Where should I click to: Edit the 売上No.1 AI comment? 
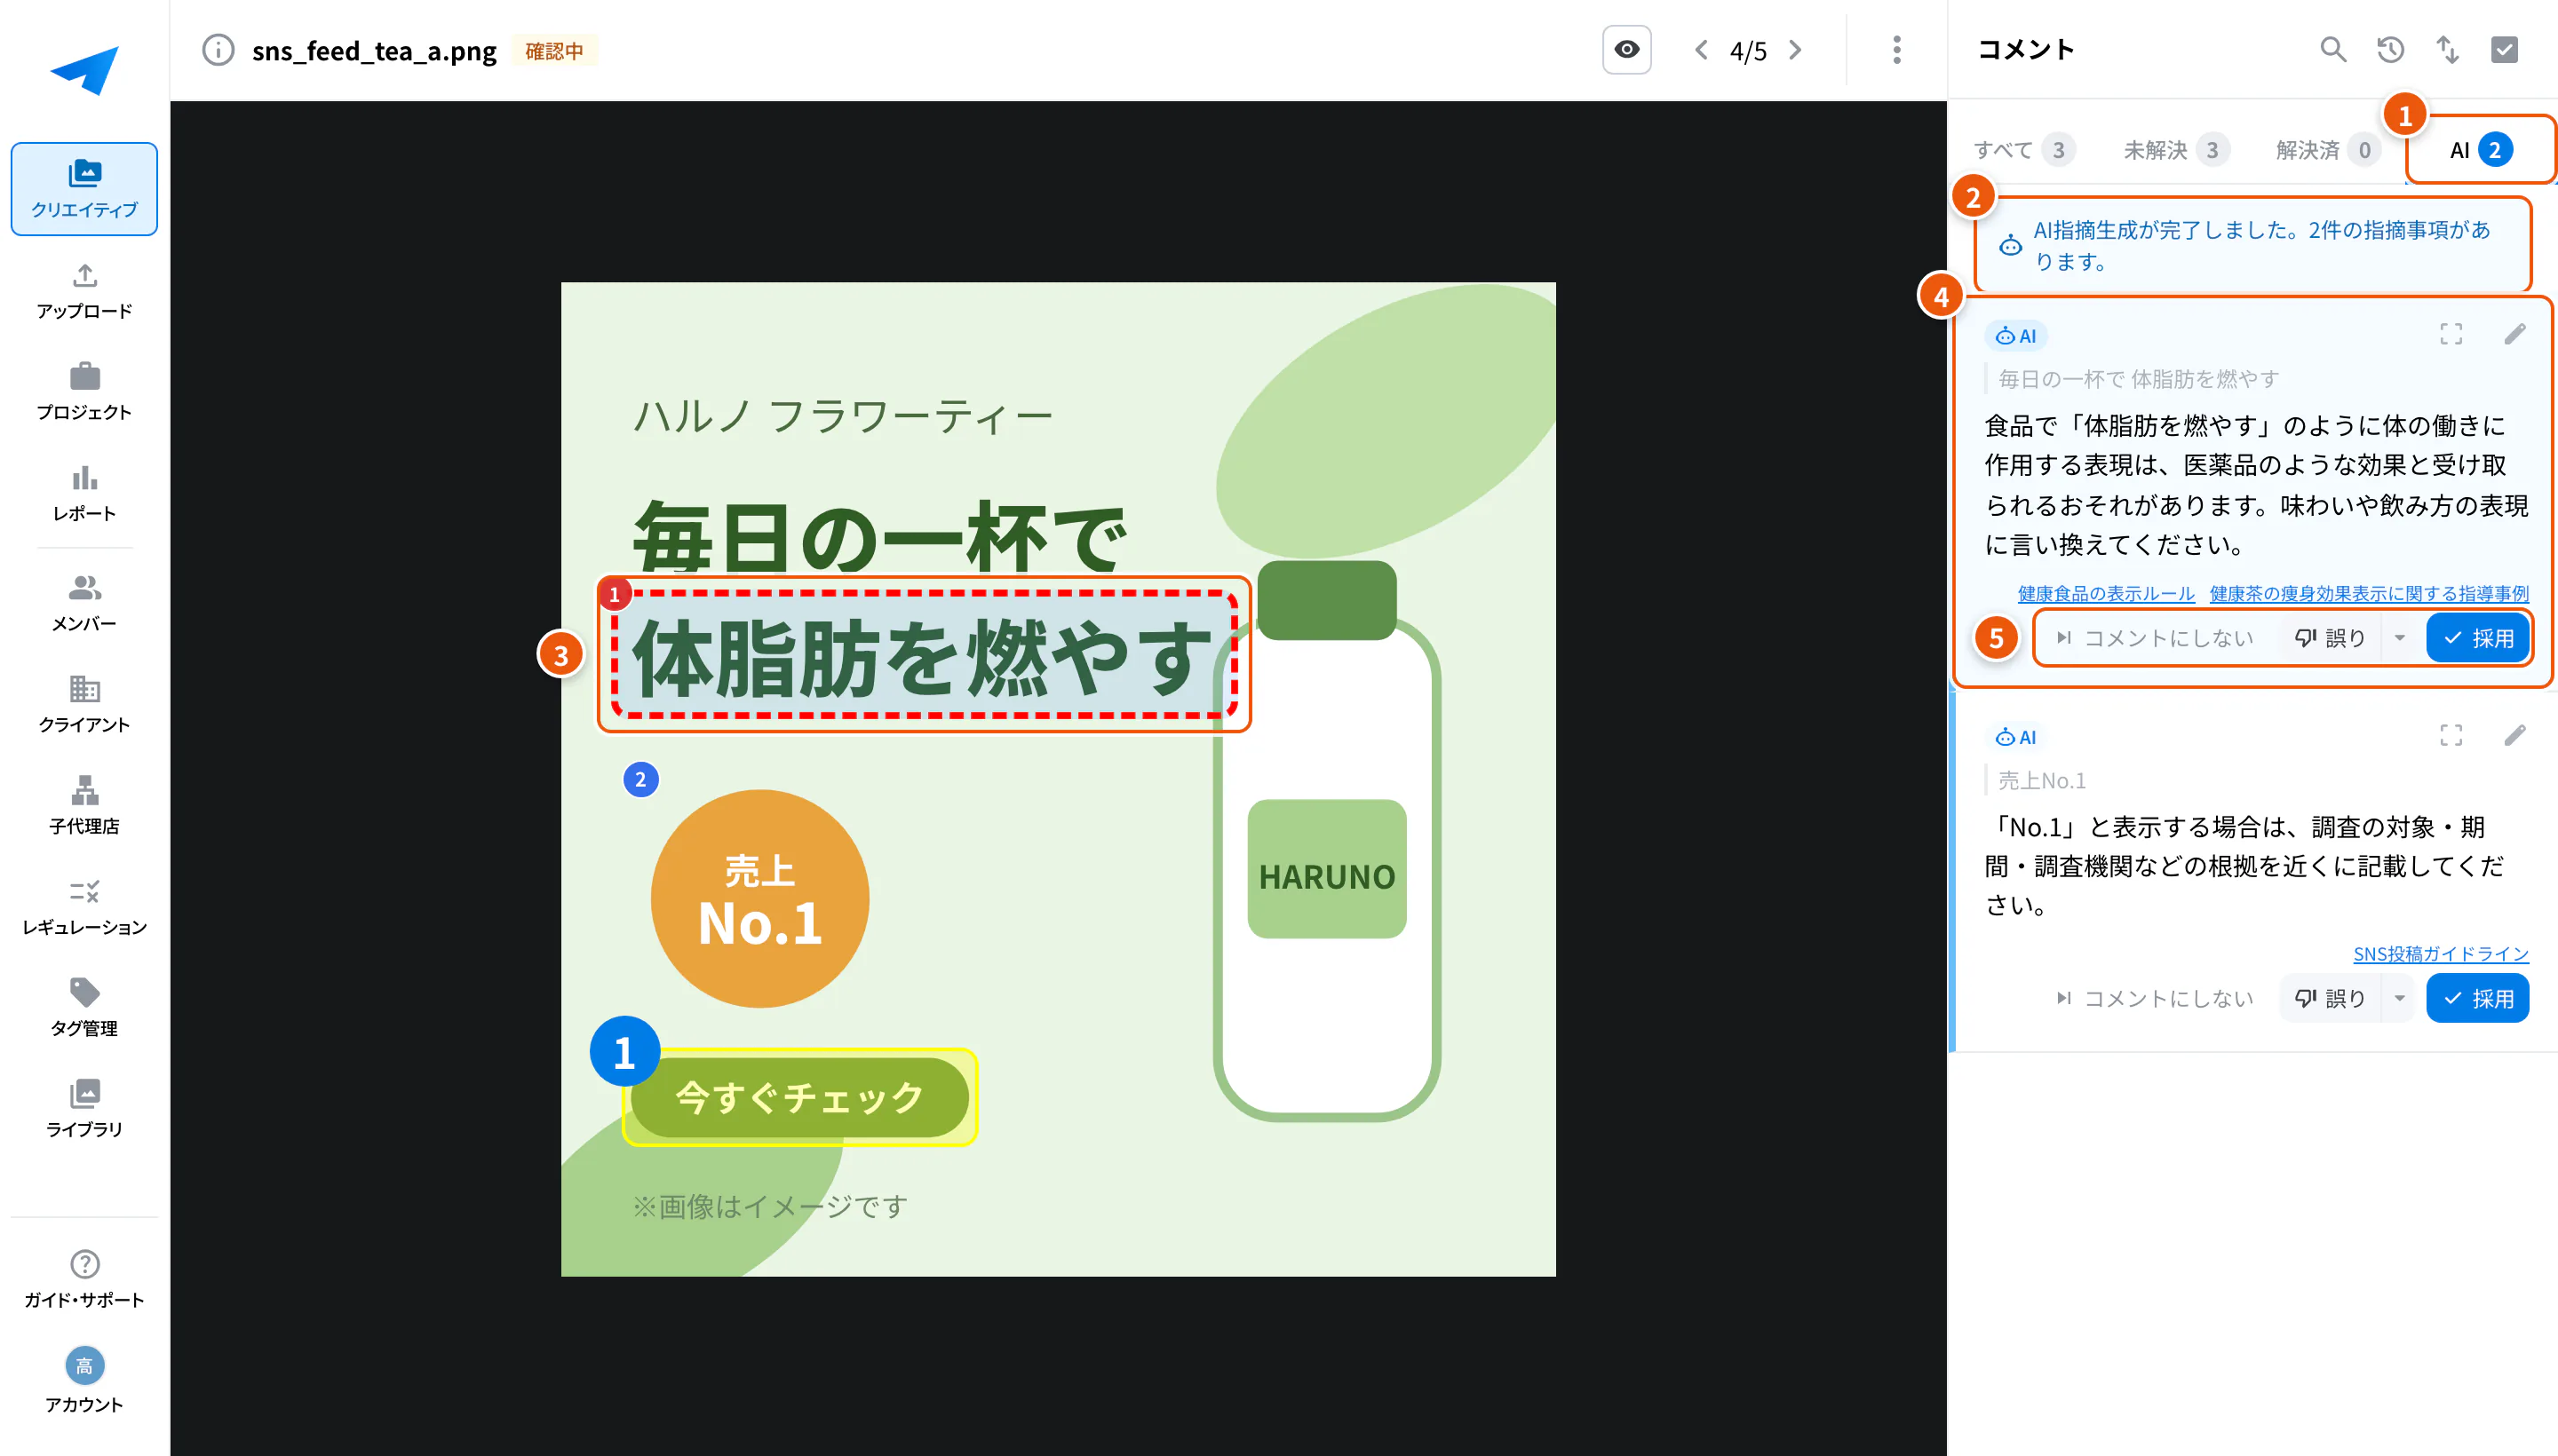pos(2515,736)
